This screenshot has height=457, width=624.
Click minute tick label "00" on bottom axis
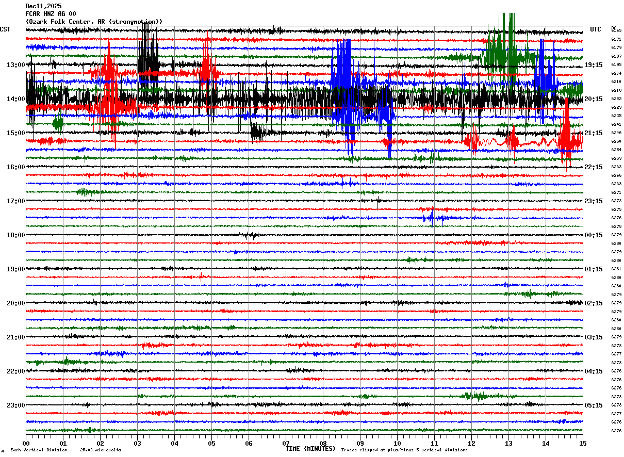(x=26, y=443)
